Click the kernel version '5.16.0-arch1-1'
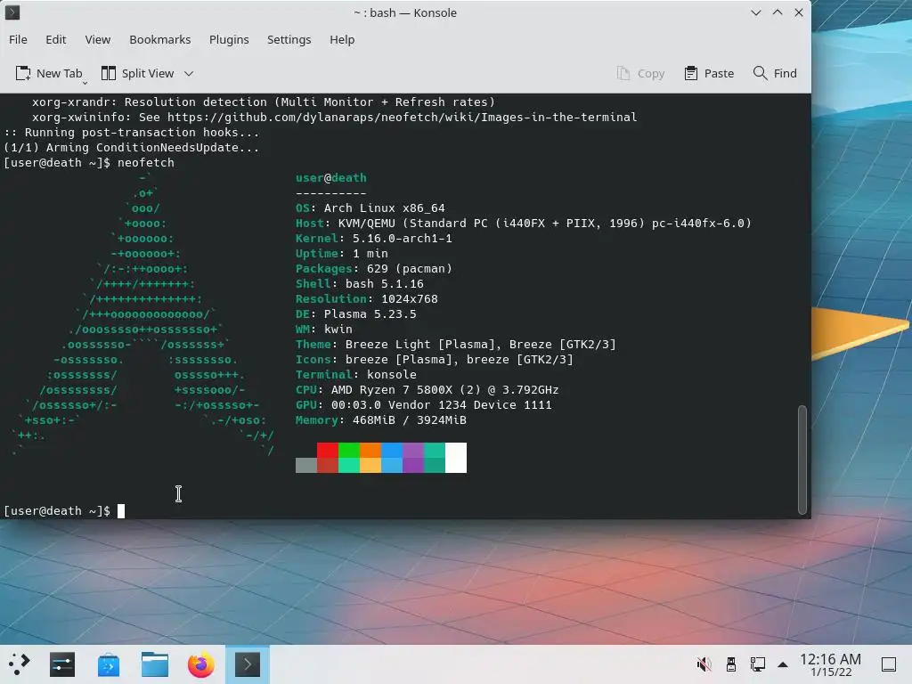 coord(402,239)
